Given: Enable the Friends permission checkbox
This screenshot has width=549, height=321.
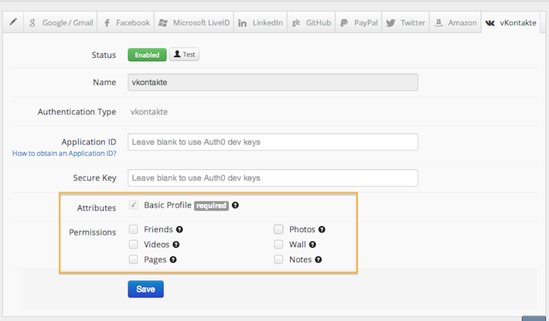Looking at the screenshot, I should [x=134, y=229].
